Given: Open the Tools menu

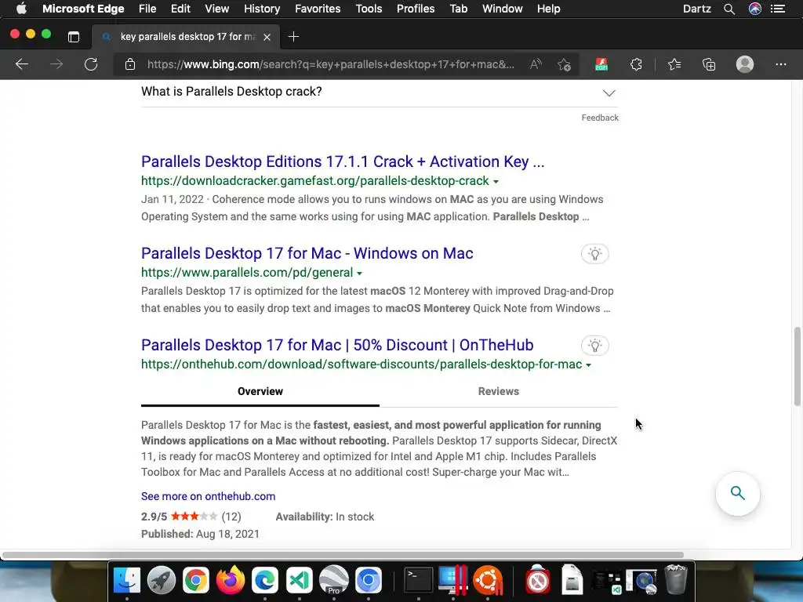Looking at the screenshot, I should click(x=369, y=9).
